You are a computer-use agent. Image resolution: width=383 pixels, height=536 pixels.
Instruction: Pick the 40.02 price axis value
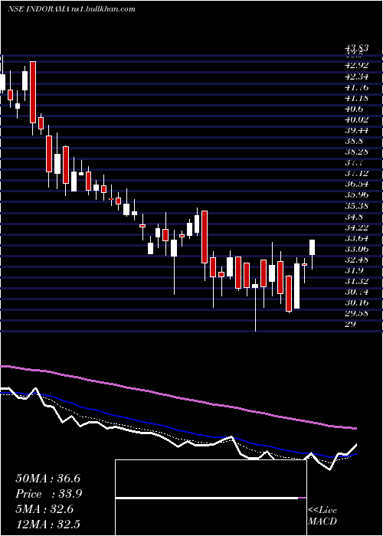click(x=357, y=120)
